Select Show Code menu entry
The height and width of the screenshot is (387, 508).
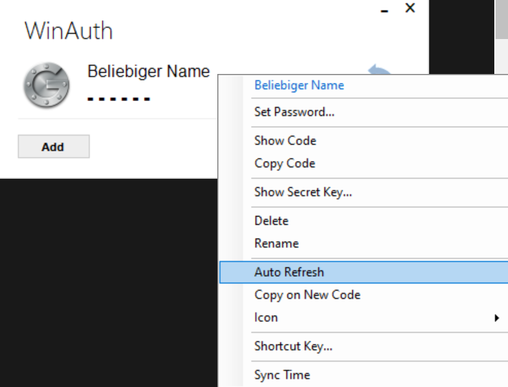pos(285,140)
